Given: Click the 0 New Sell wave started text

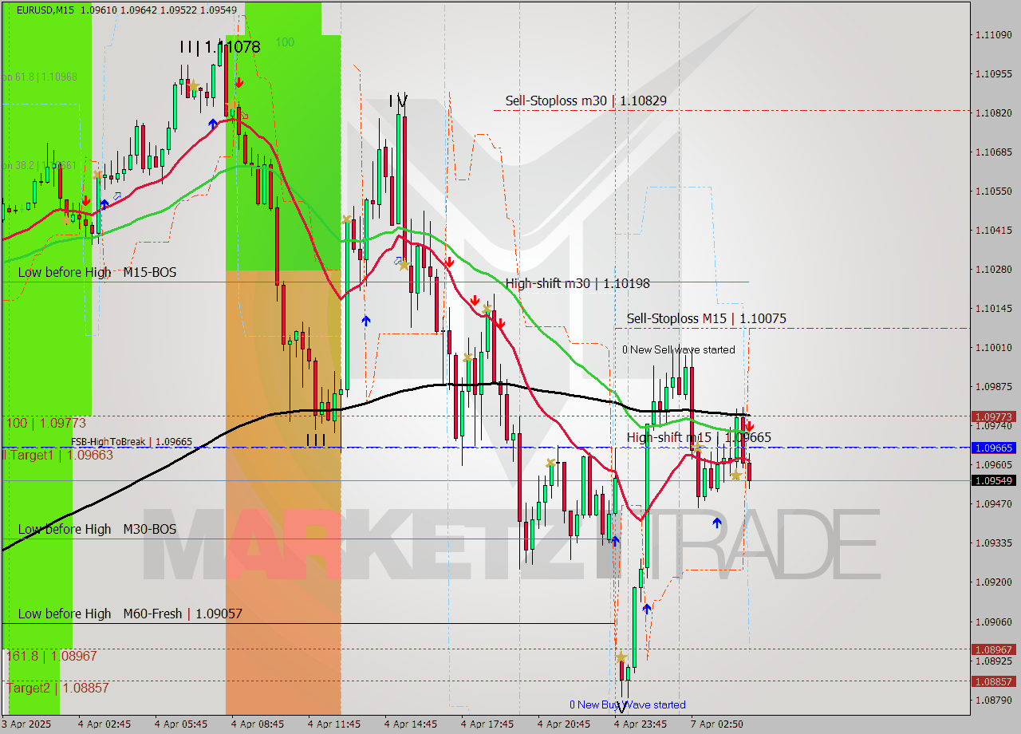Looking at the screenshot, I should coord(678,349).
